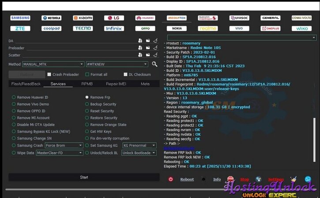Switch to the Flash/ReadBack tab
Screen dimensions: 320x198
pos(26,84)
